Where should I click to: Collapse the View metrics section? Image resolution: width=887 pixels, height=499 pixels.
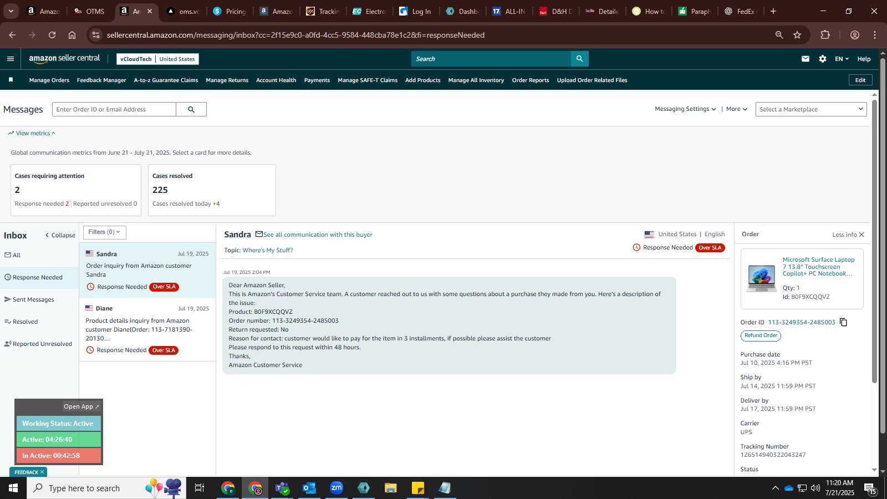coord(32,133)
